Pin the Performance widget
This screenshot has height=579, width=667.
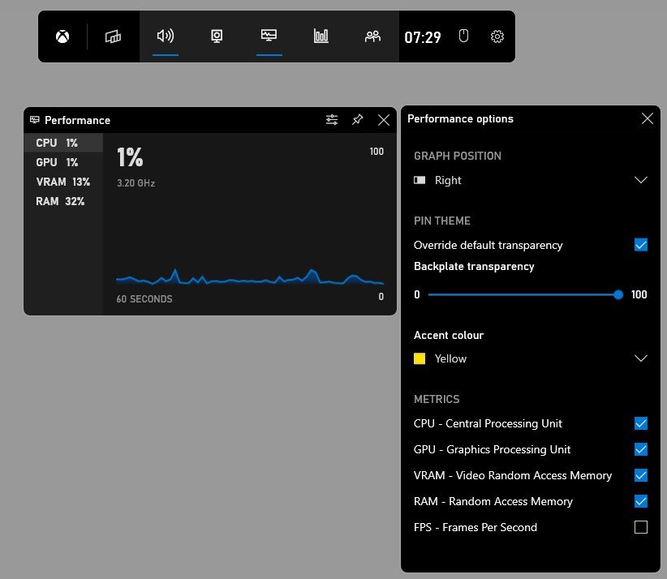[x=358, y=120]
